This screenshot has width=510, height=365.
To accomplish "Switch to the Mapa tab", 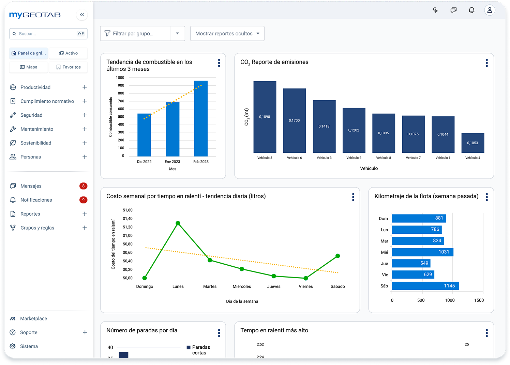I will click(x=29, y=67).
